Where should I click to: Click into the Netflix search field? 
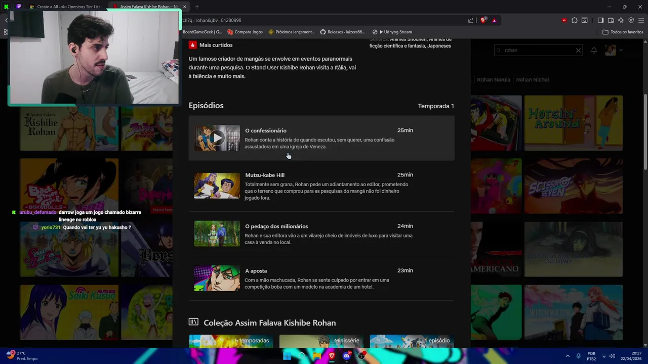pyautogui.click(x=539, y=50)
